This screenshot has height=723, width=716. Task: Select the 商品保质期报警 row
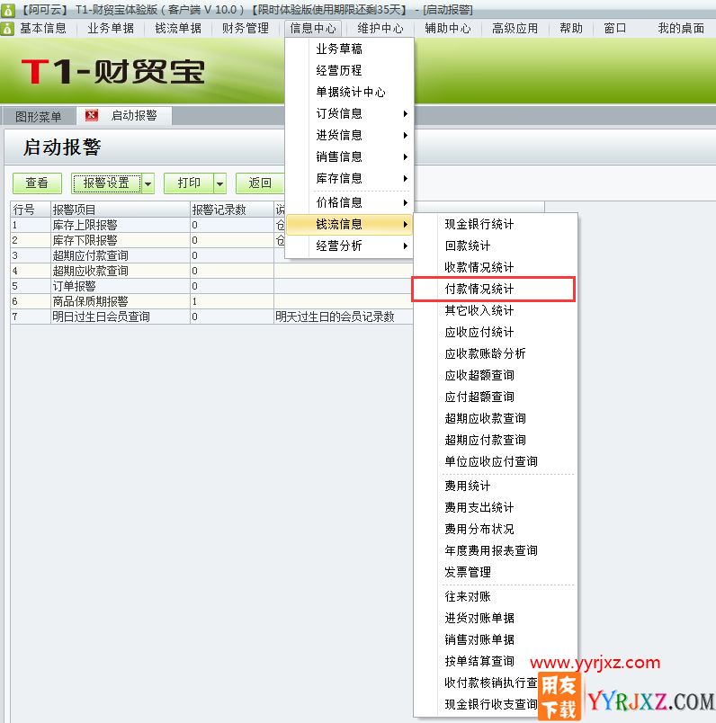point(211,301)
